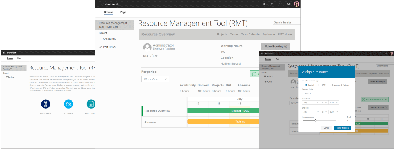Viewport: 395px width, 149px height.
Task: Switch to the Page tab in center window
Action: [x=123, y=12]
